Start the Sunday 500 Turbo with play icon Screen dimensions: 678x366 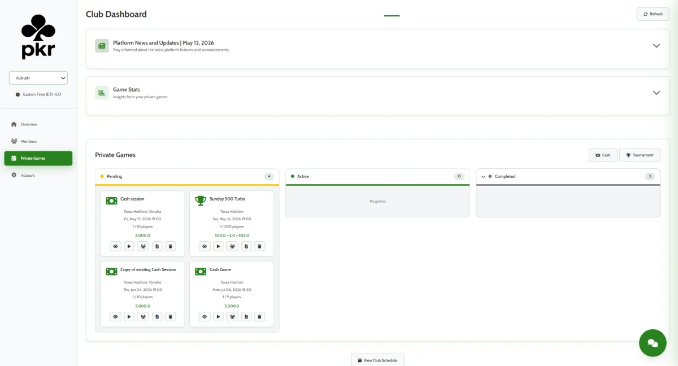coord(218,246)
